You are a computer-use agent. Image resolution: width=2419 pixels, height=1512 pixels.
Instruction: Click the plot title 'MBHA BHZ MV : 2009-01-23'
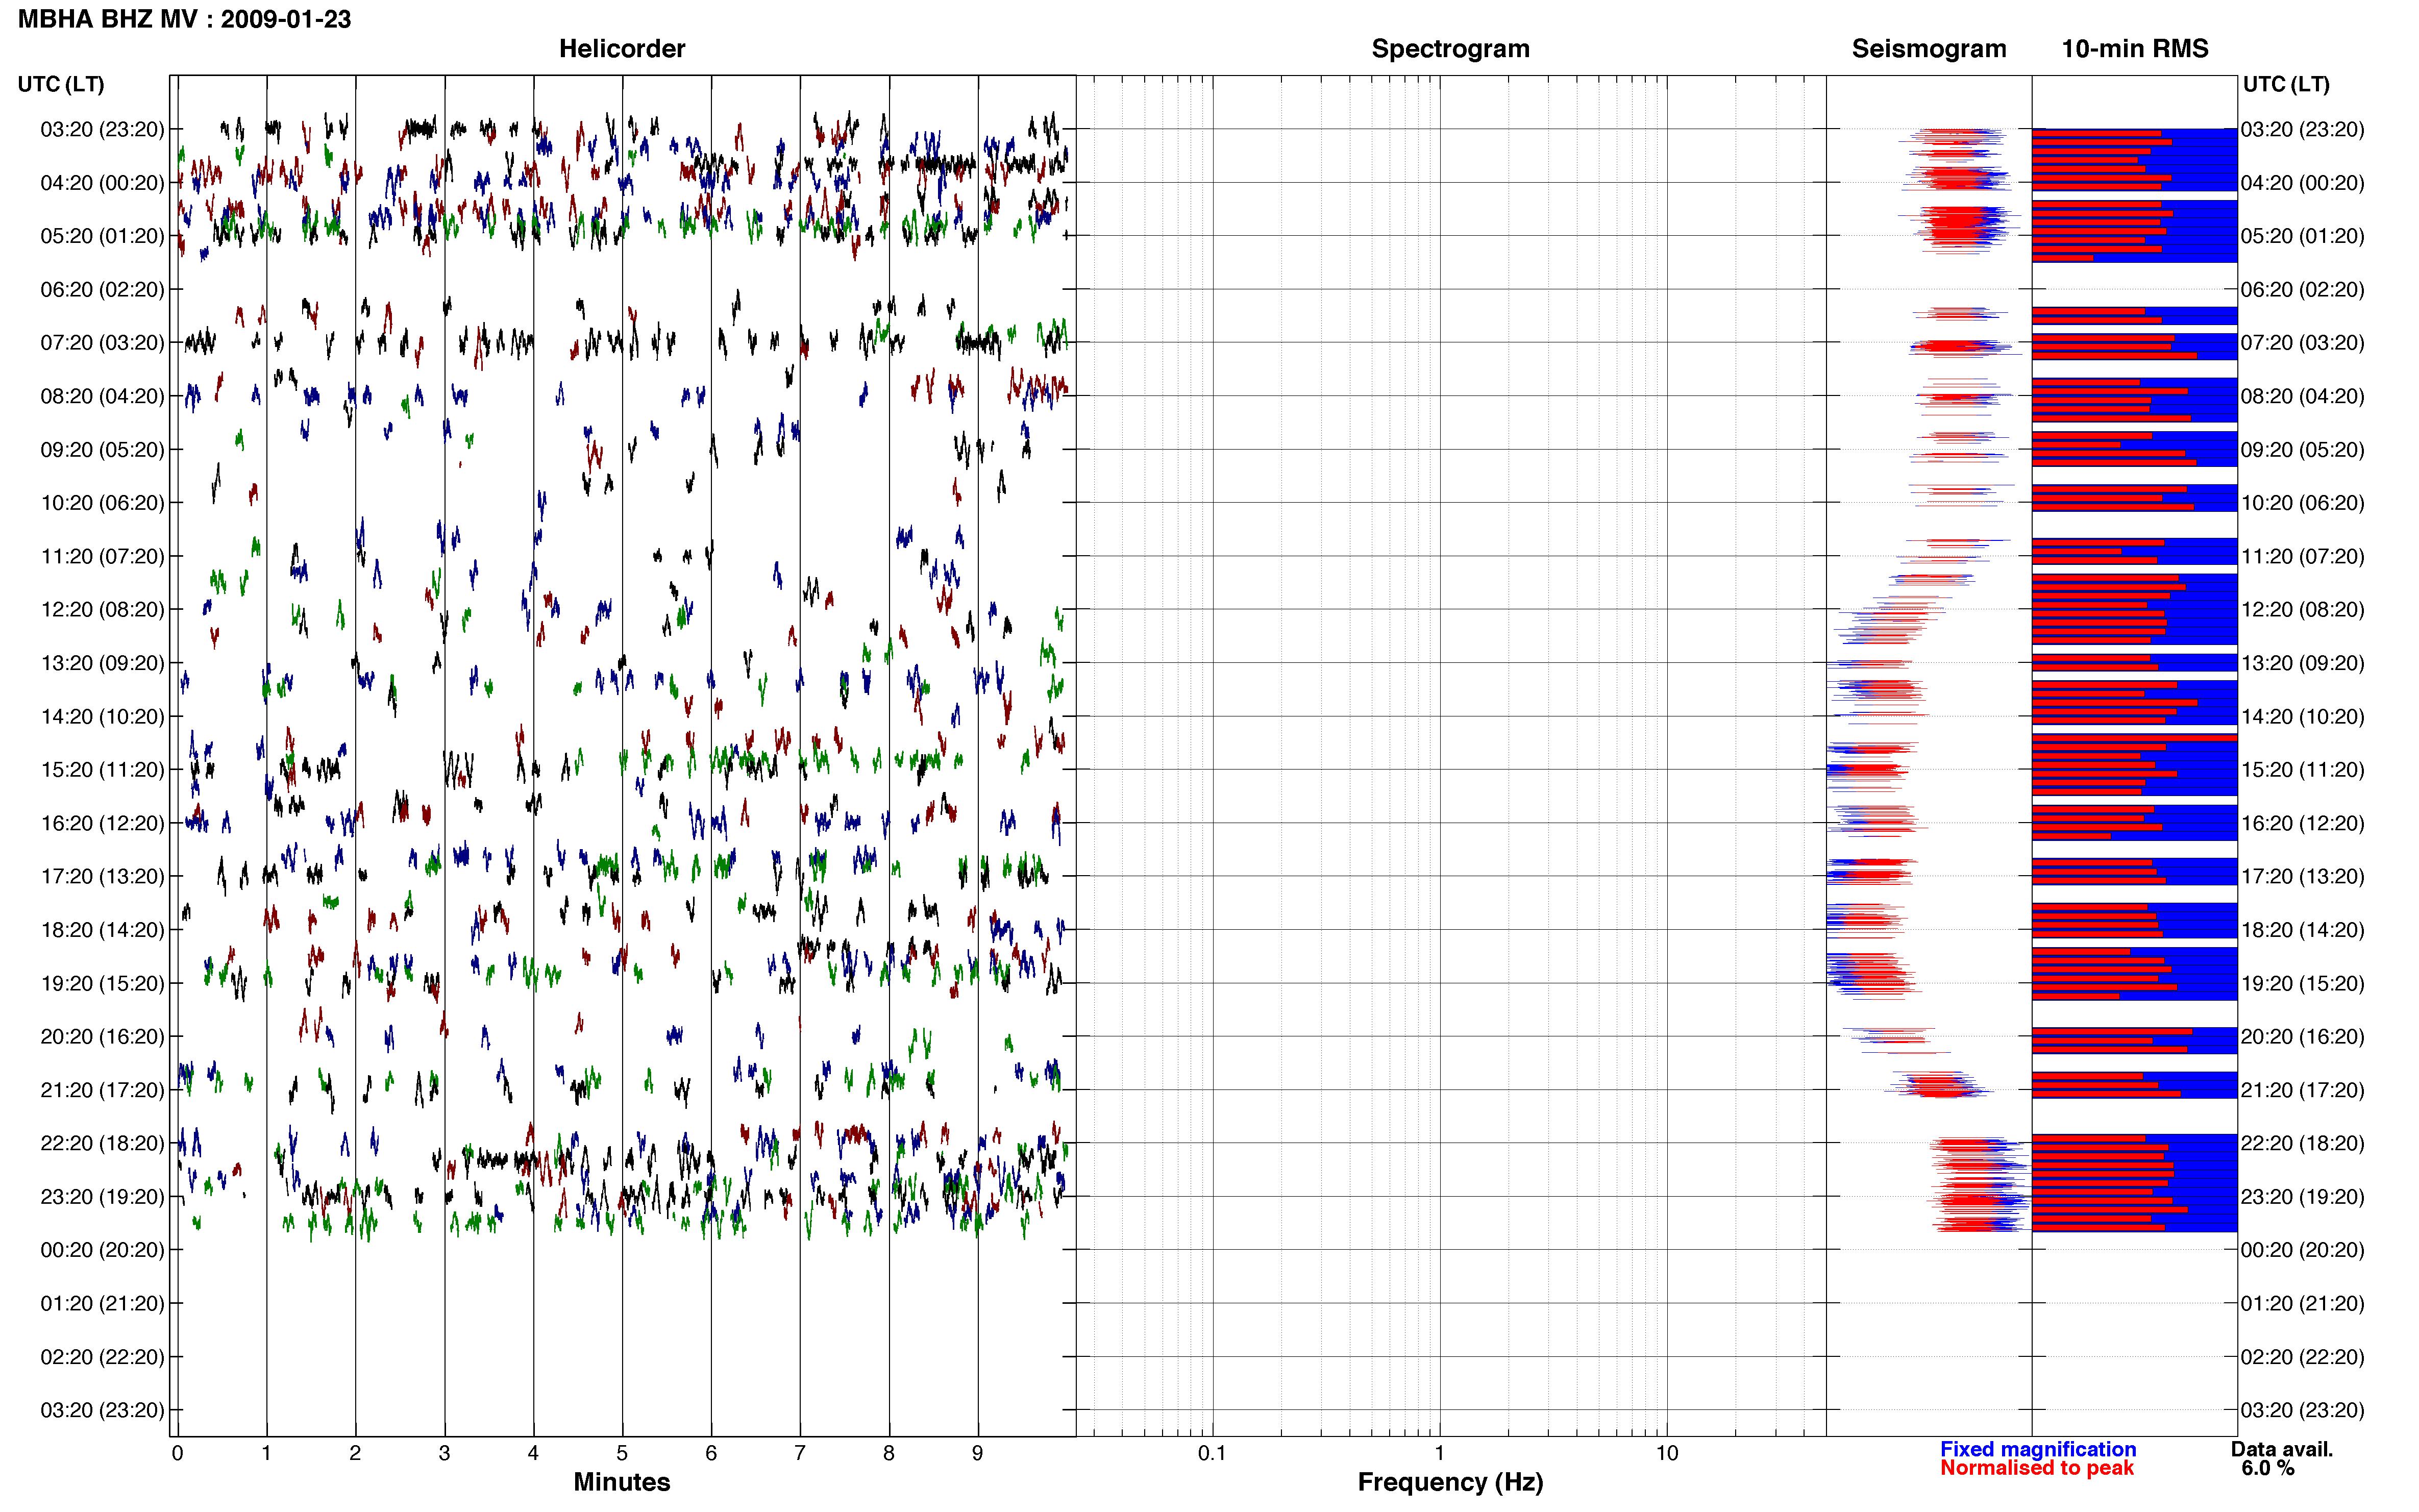[x=185, y=19]
